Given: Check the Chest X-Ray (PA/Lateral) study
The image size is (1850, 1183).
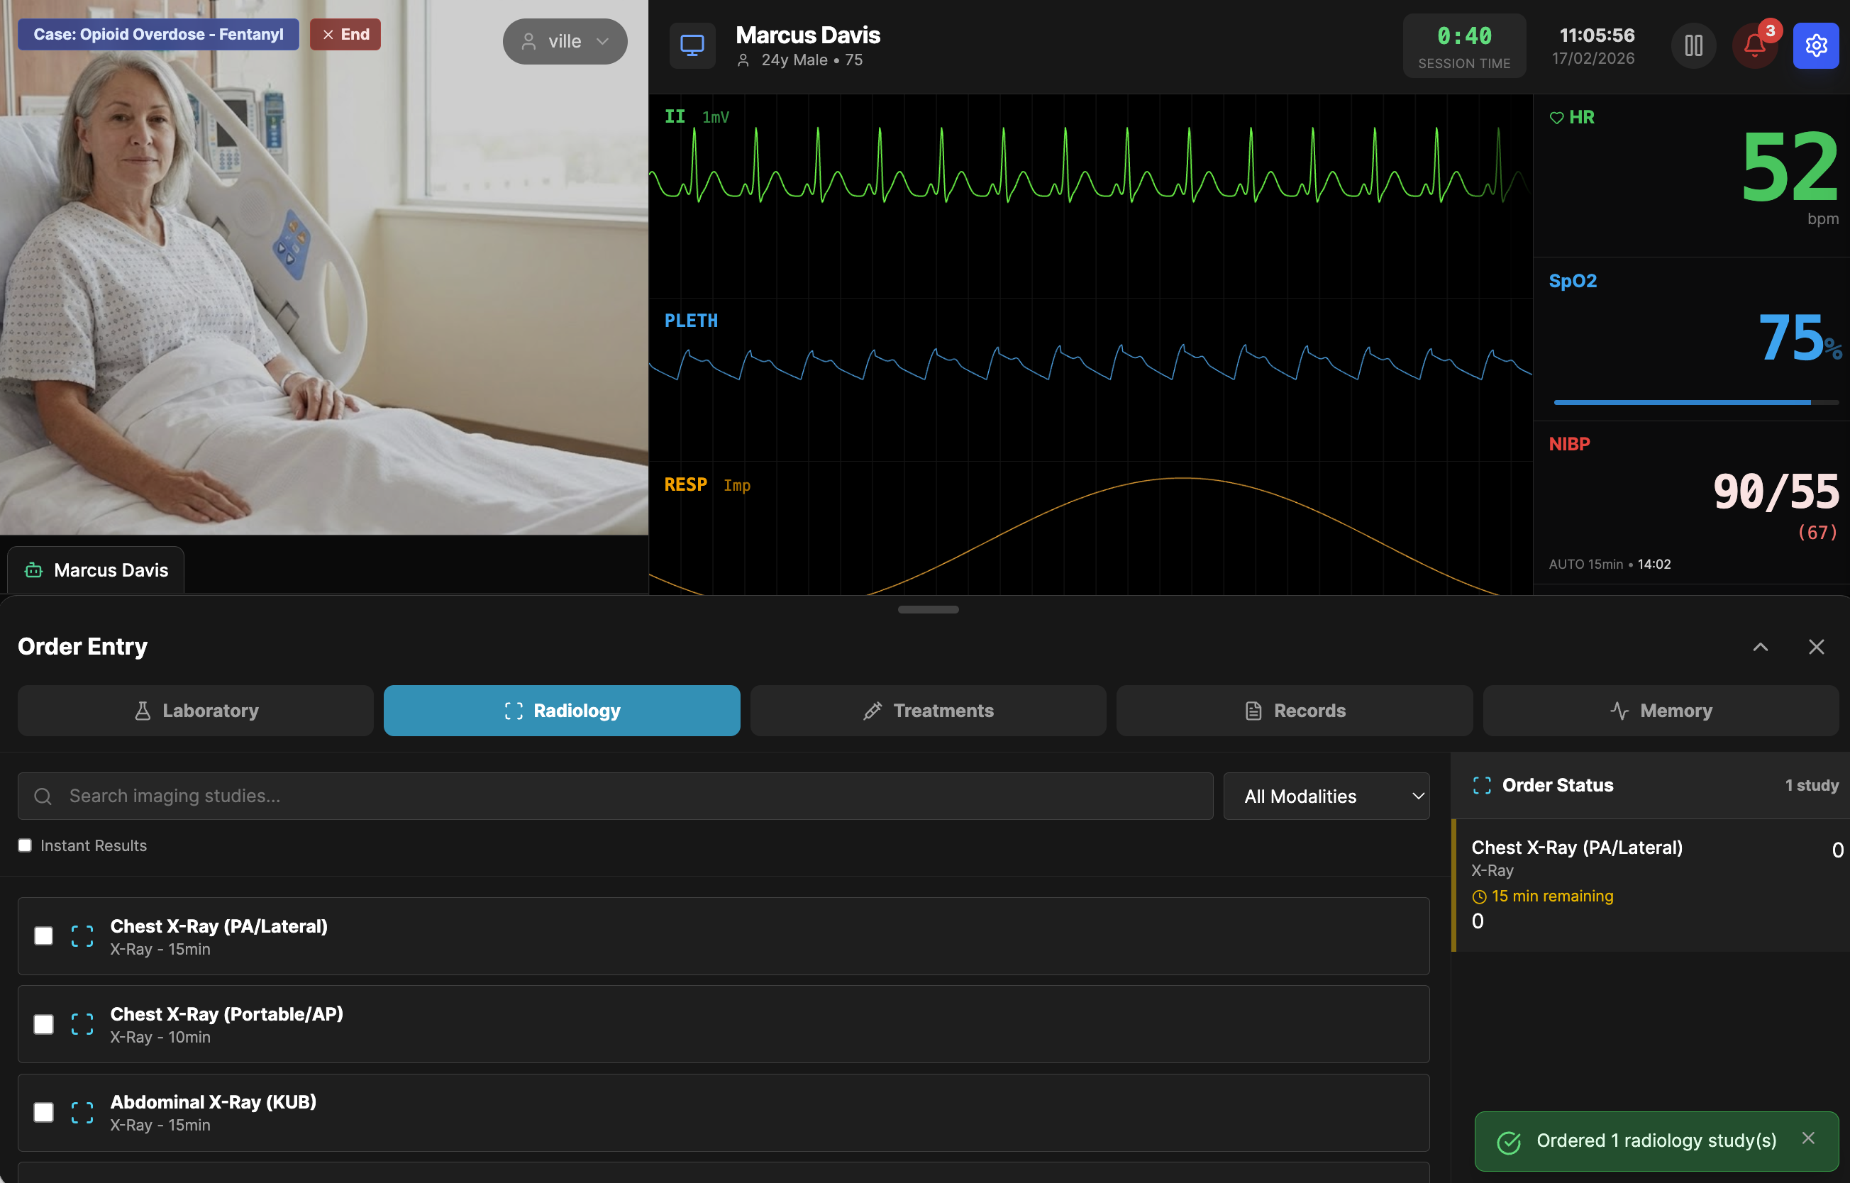Looking at the screenshot, I should point(44,935).
